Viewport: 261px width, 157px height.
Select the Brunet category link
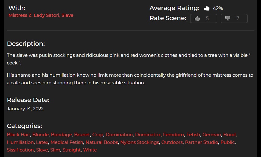pos(82,134)
